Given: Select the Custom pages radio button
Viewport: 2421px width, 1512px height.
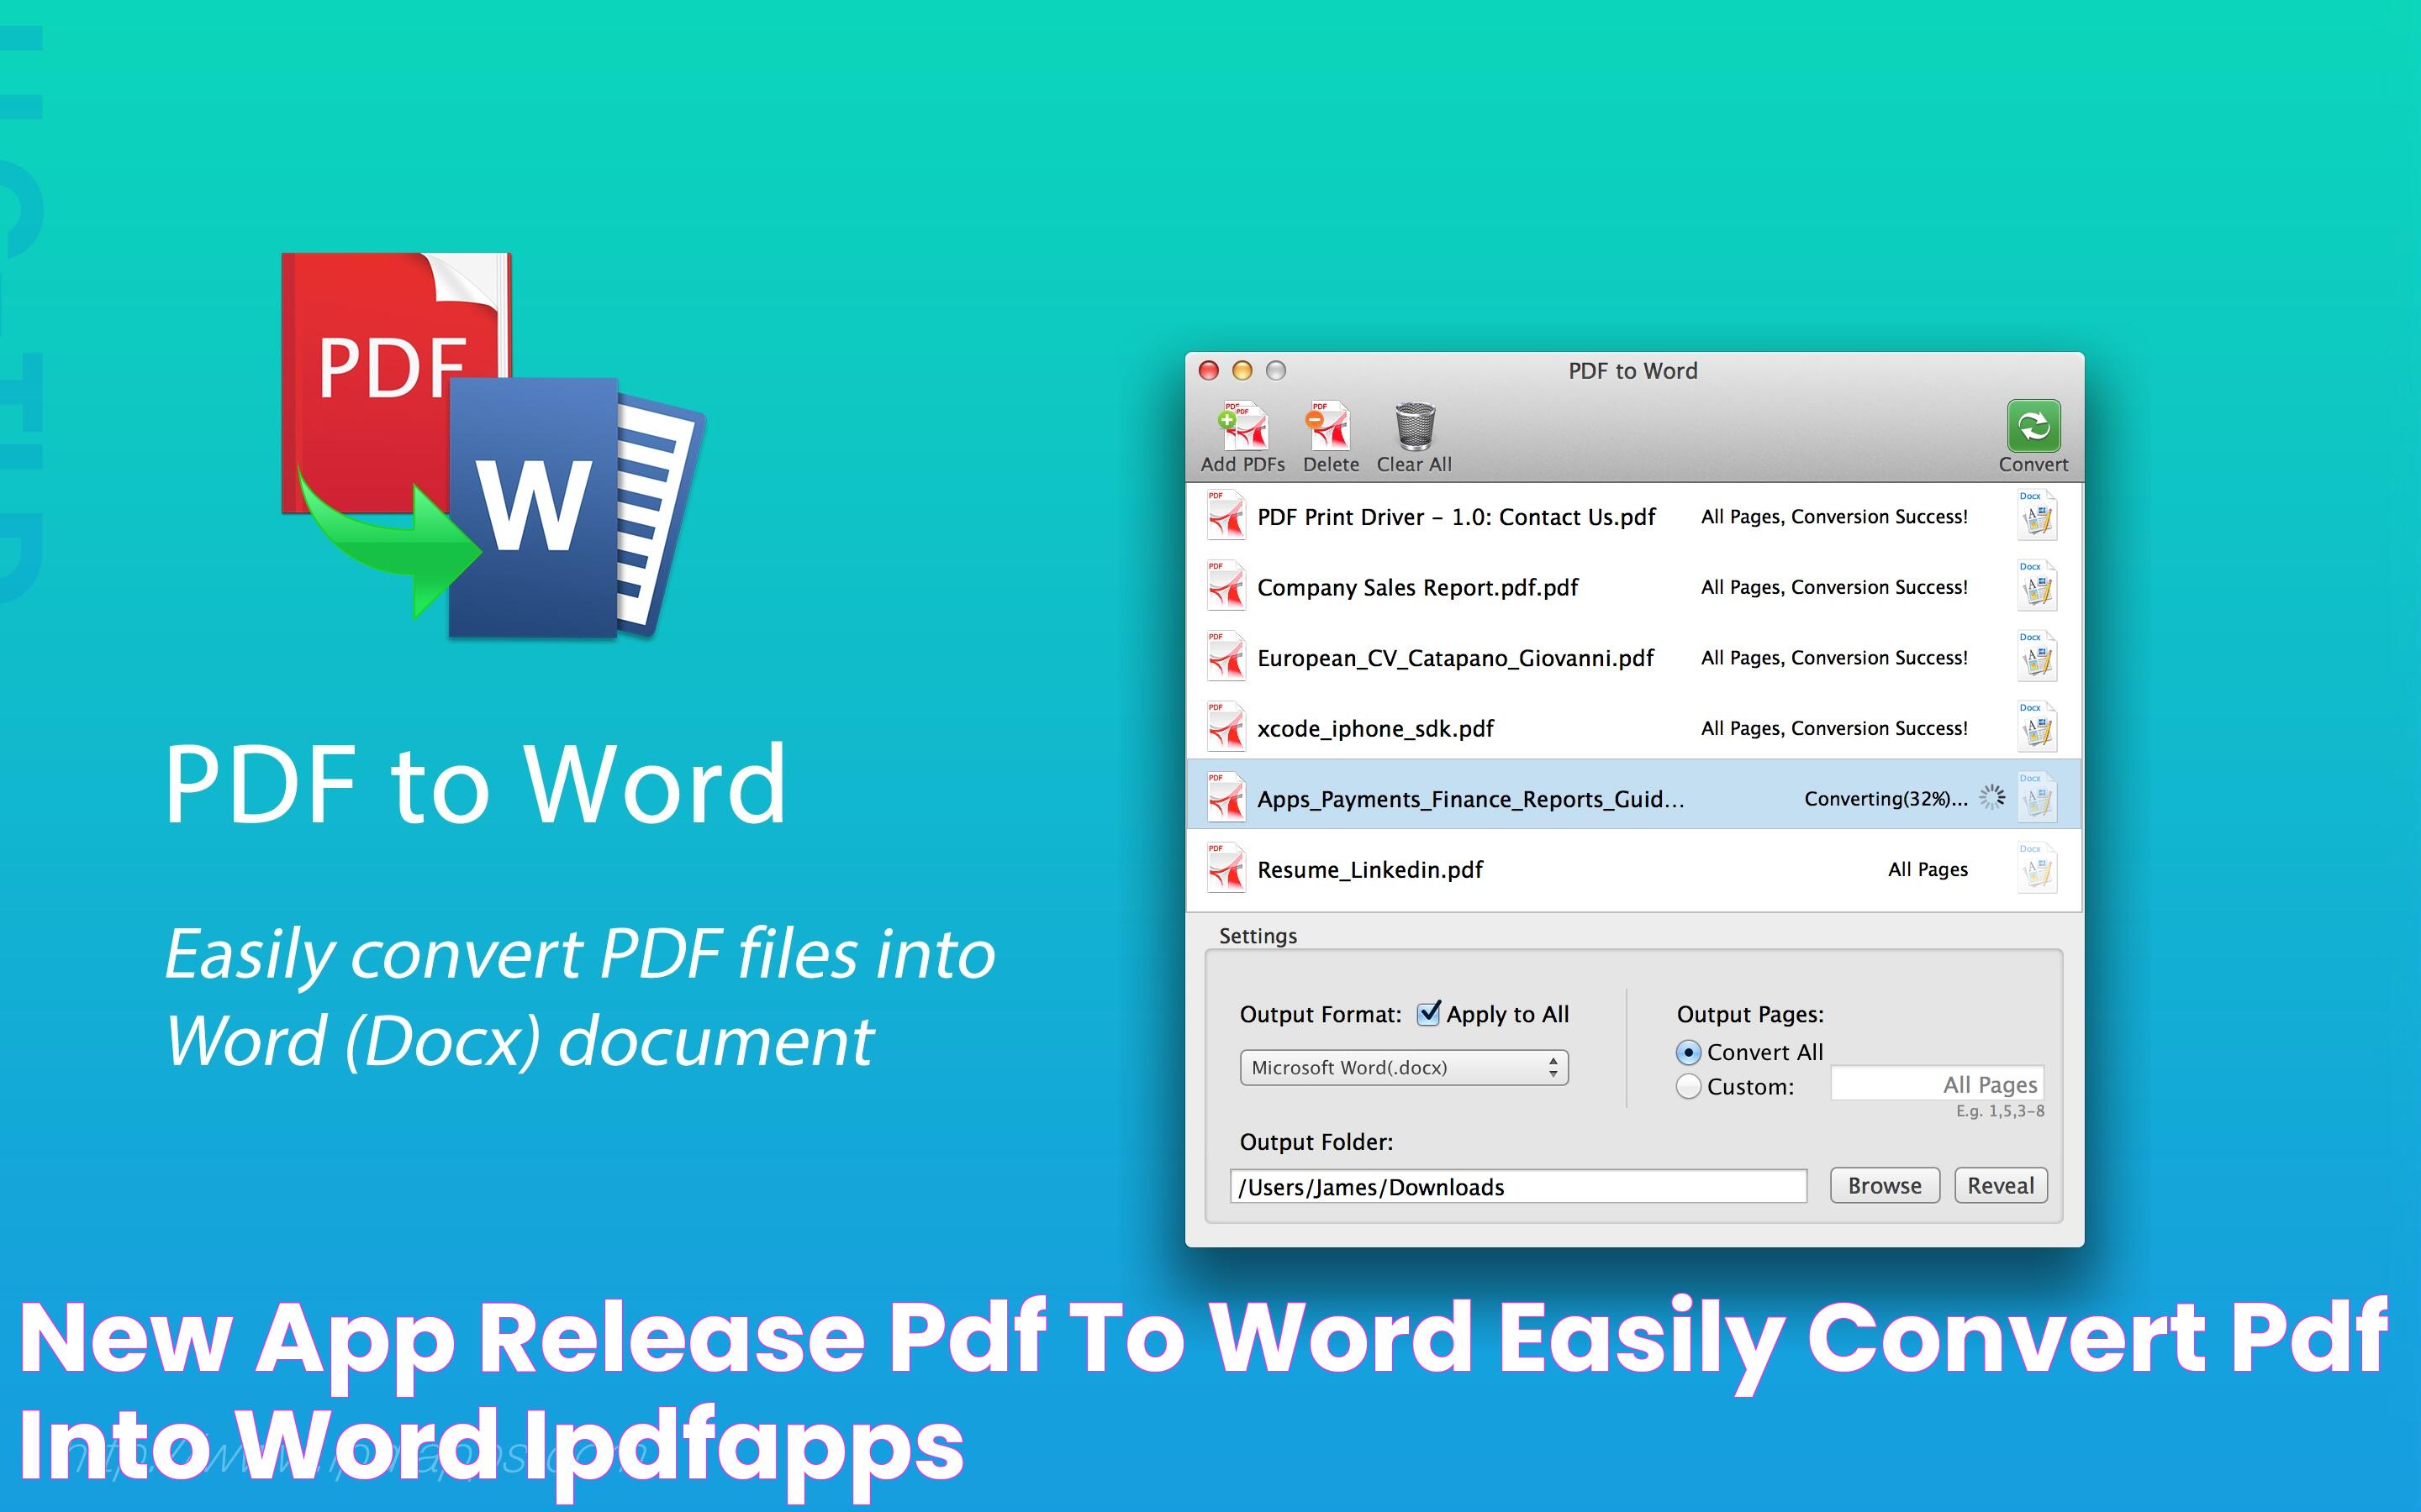Looking at the screenshot, I should click(x=1685, y=1085).
